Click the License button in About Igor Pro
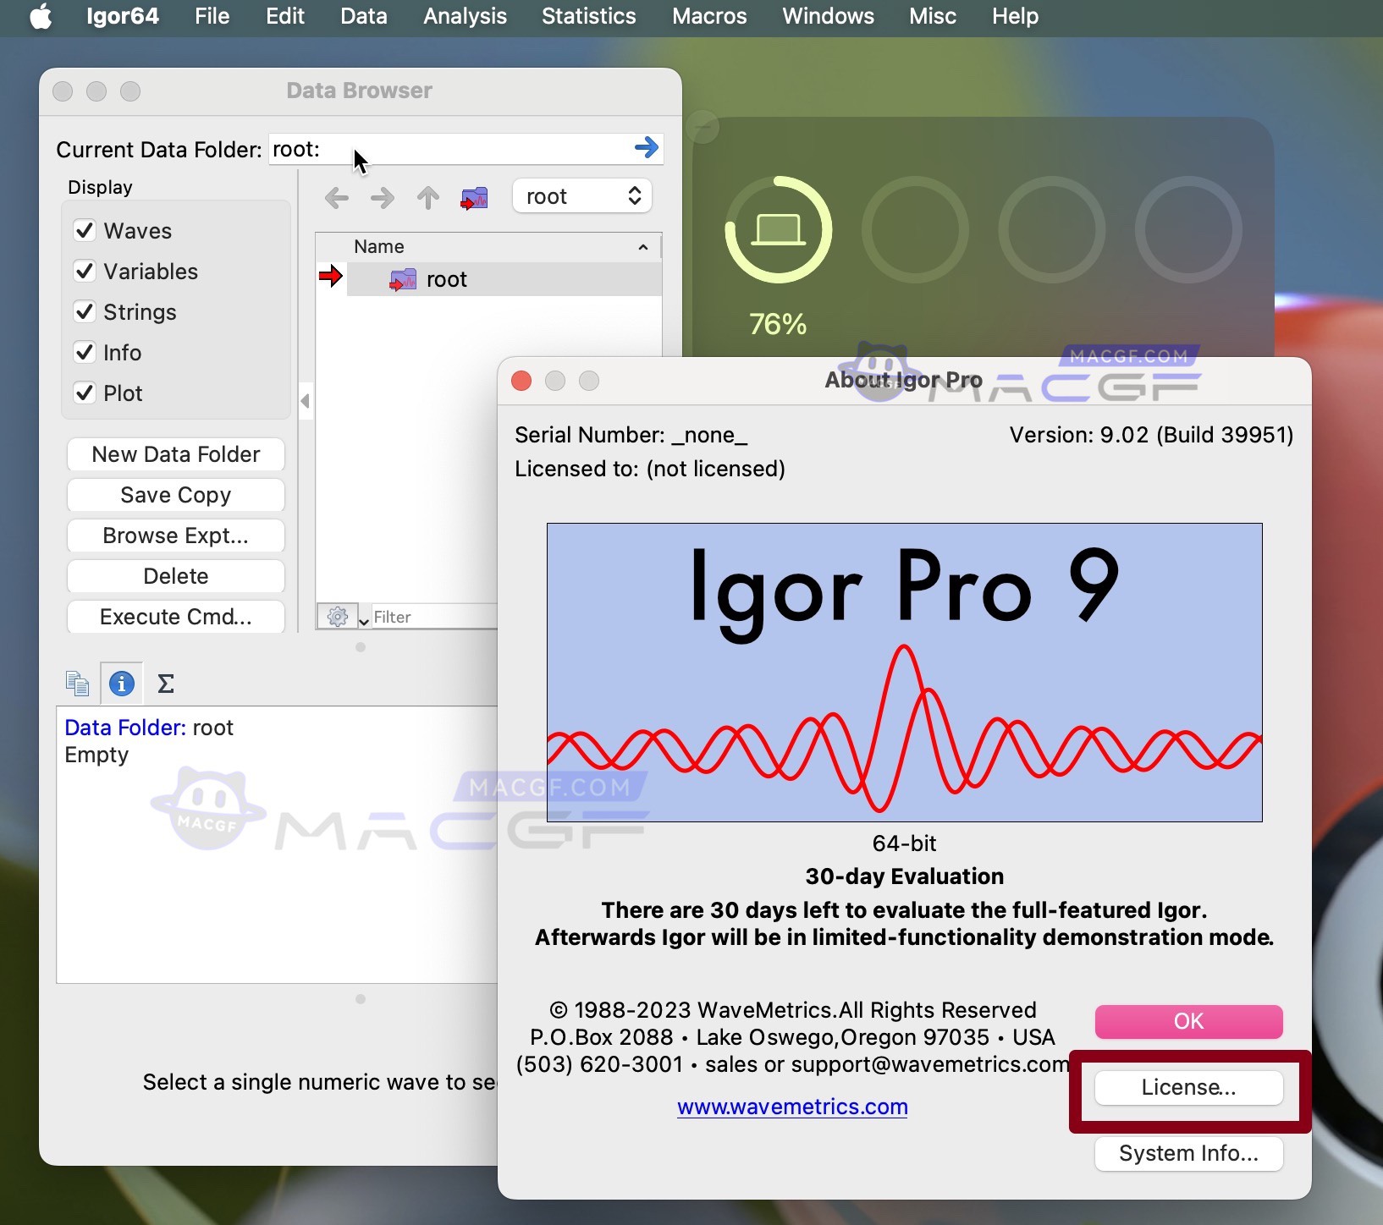The height and width of the screenshot is (1225, 1383). 1188,1087
